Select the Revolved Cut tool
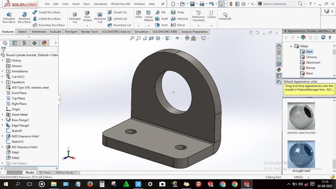Image resolution: width=336 pixels, height=189 pixels. click(100, 17)
